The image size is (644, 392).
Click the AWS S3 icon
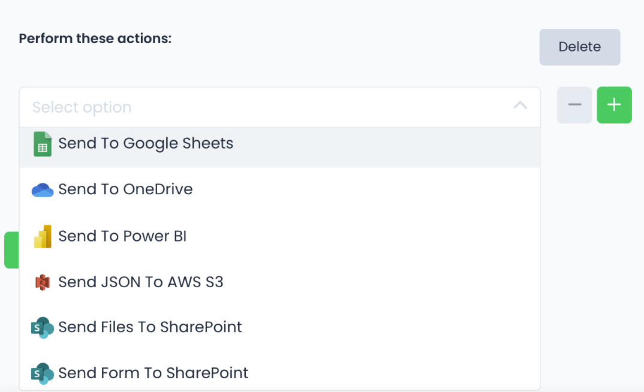click(x=42, y=282)
